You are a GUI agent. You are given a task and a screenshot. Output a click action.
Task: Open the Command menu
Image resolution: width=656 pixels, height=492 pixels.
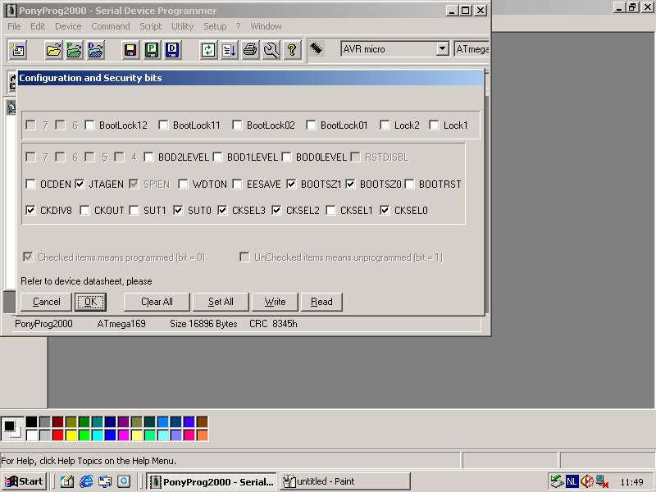coord(110,26)
